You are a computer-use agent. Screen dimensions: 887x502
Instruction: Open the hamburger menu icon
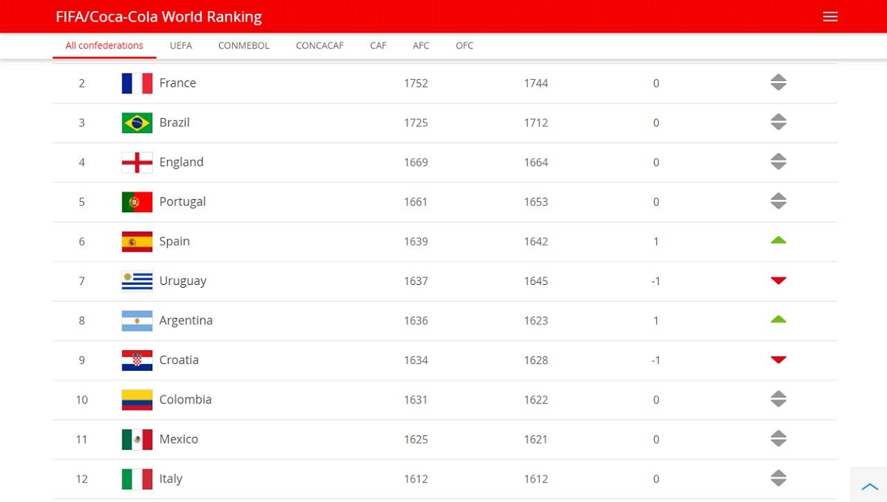tap(830, 17)
